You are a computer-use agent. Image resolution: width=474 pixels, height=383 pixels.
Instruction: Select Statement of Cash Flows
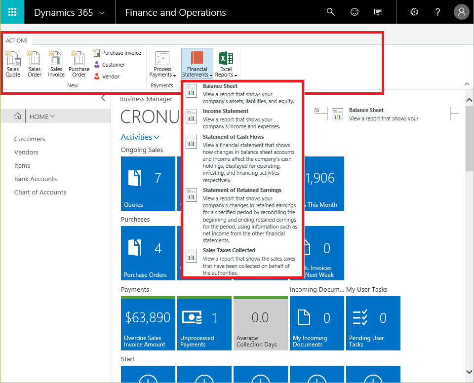(x=241, y=158)
